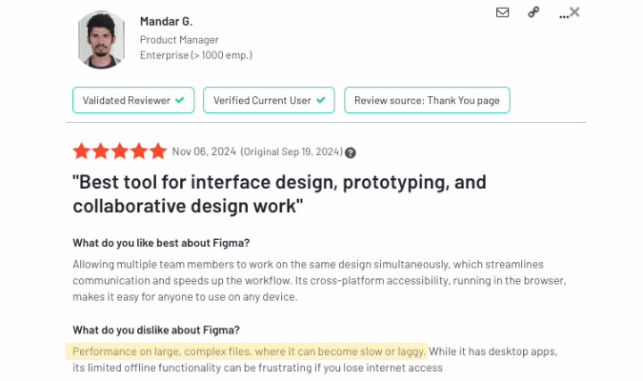
Task: Click the checkmark in Validated Reviewer badge
Action: [180, 100]
